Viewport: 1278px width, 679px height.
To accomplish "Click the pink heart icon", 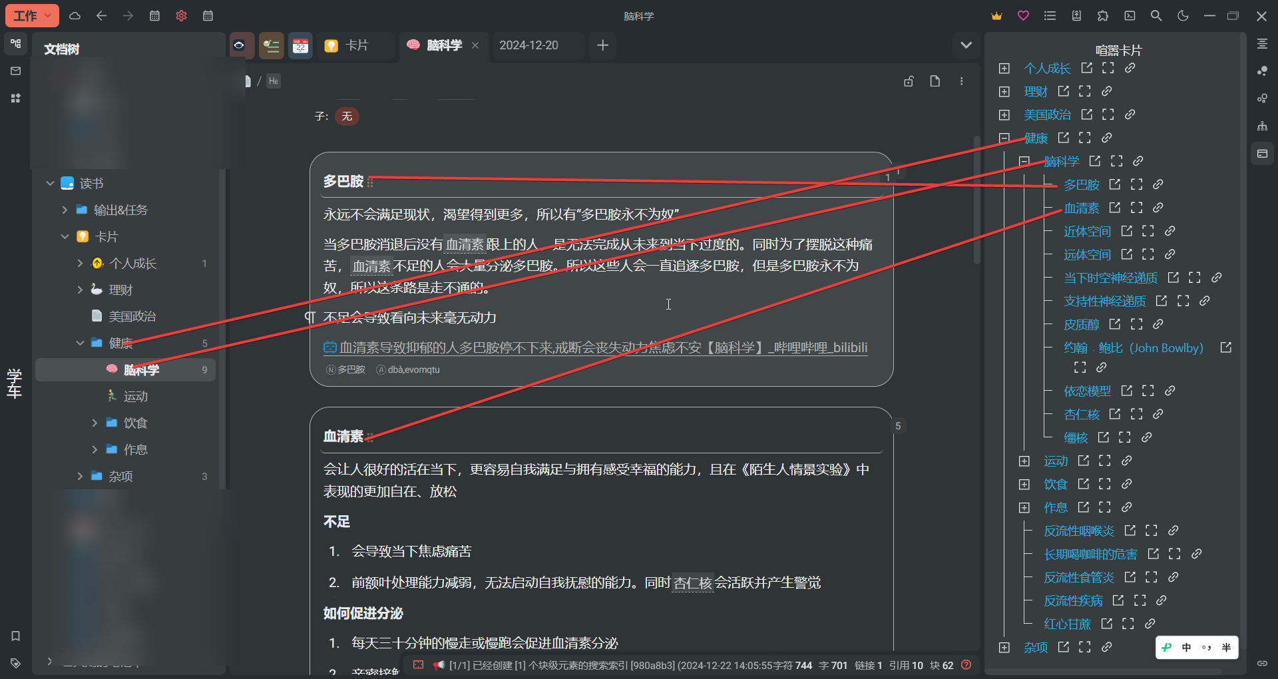I will [1023, 16].
